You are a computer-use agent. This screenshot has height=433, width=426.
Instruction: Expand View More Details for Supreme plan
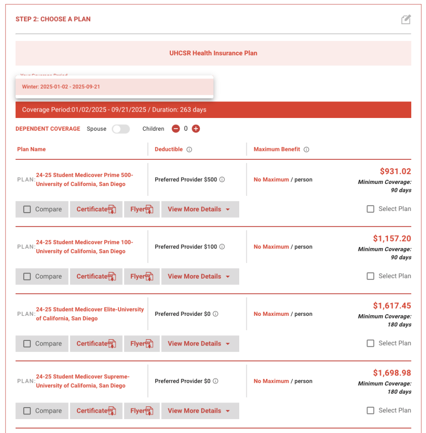click(200, 411)
